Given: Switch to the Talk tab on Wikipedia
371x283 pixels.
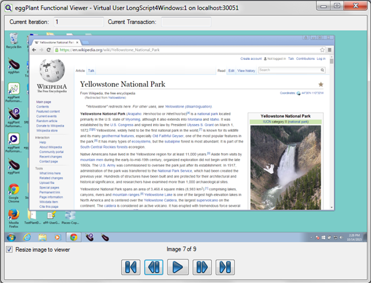Looking at the screenshot, I should 91,71.
